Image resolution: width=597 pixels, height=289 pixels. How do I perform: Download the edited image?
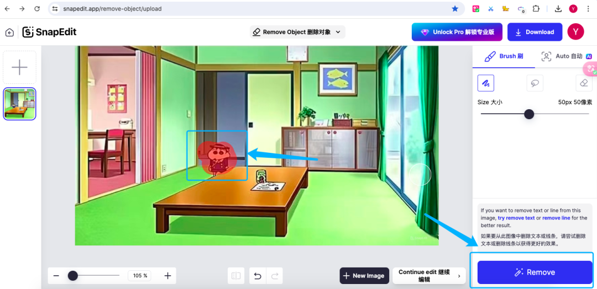click(x=535, y=33)
